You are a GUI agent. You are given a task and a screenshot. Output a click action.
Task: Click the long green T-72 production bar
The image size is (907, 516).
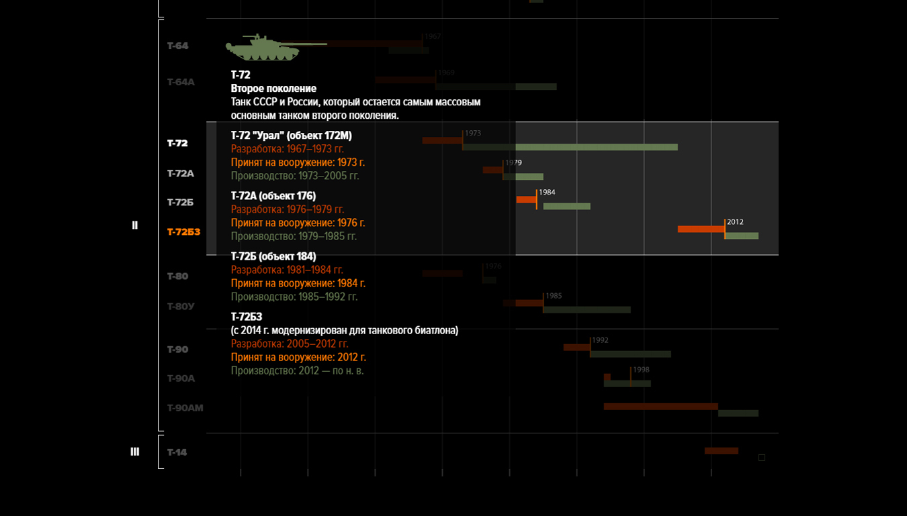pyautogui.click(x=570, y=147)
